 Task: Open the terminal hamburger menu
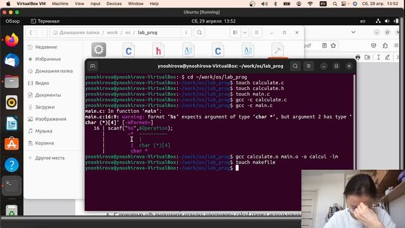[309, 66]
